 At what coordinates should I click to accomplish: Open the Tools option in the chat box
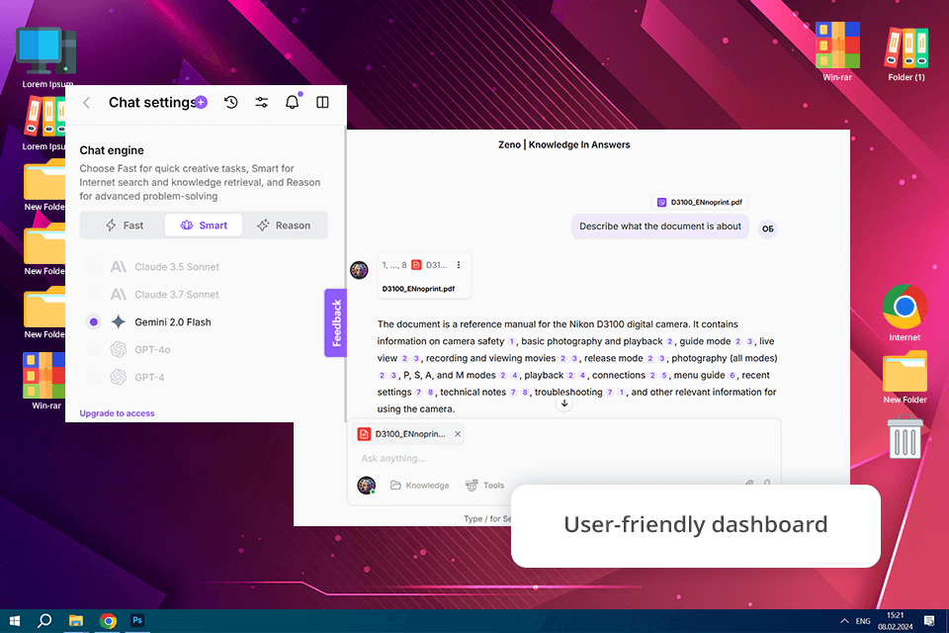pos(484,486)
